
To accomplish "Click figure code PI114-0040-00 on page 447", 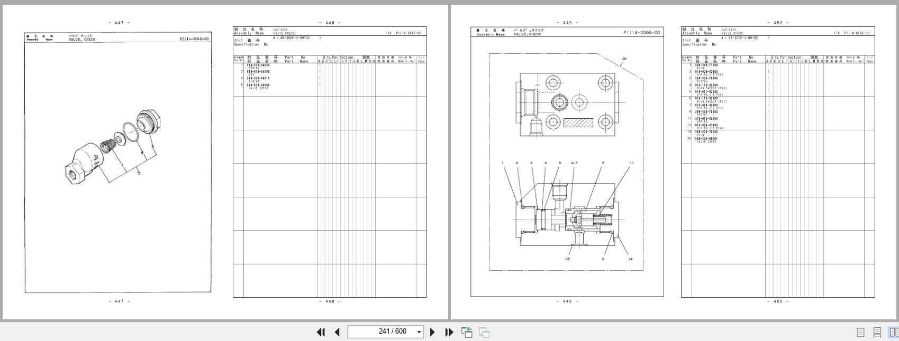I will [194, 39].
